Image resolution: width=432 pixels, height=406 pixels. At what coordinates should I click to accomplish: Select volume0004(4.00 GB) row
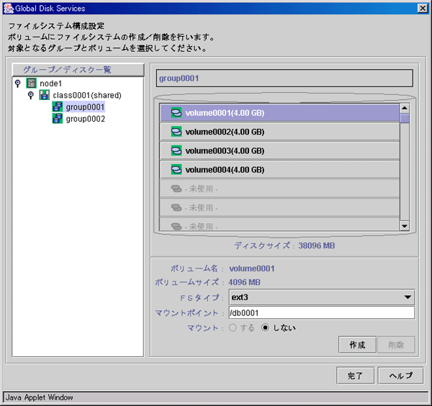coord(279,170)
